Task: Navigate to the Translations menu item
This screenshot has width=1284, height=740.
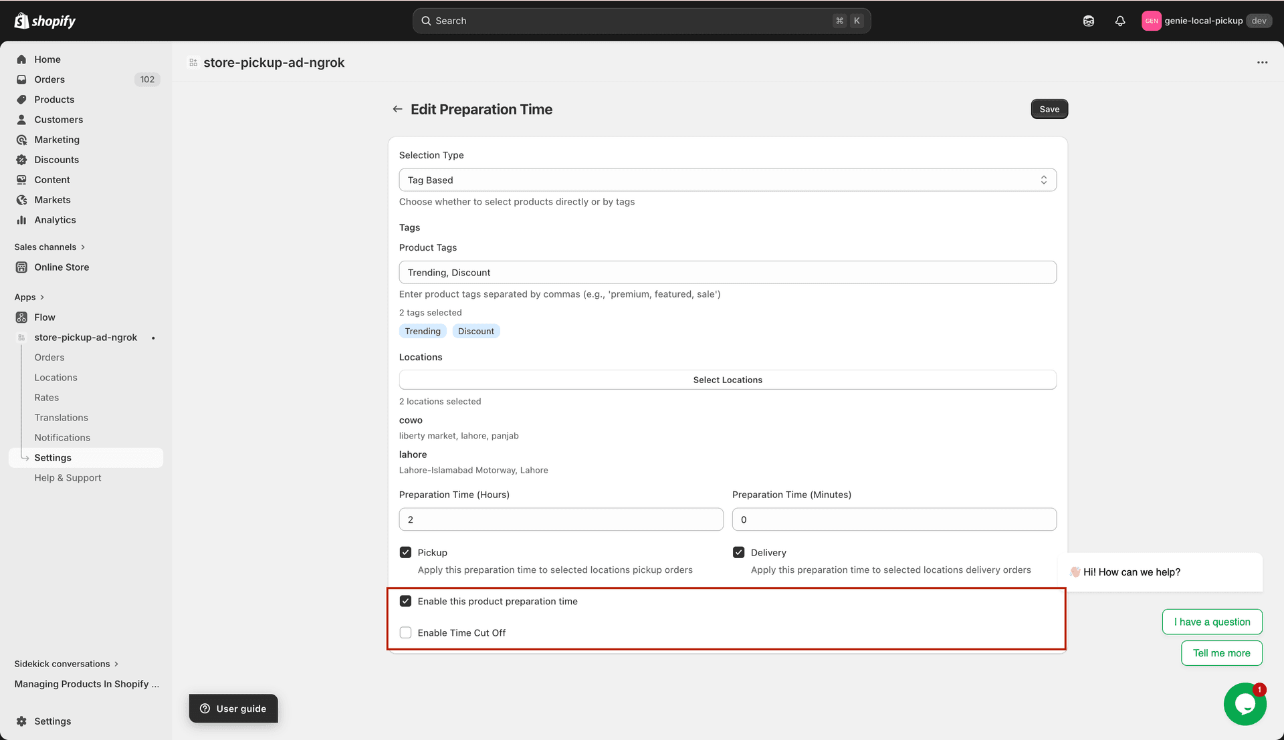Action: pyautogui.click(x=61, y=417)
